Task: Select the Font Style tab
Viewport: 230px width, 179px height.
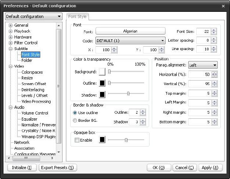Action: tap(77, 17)
